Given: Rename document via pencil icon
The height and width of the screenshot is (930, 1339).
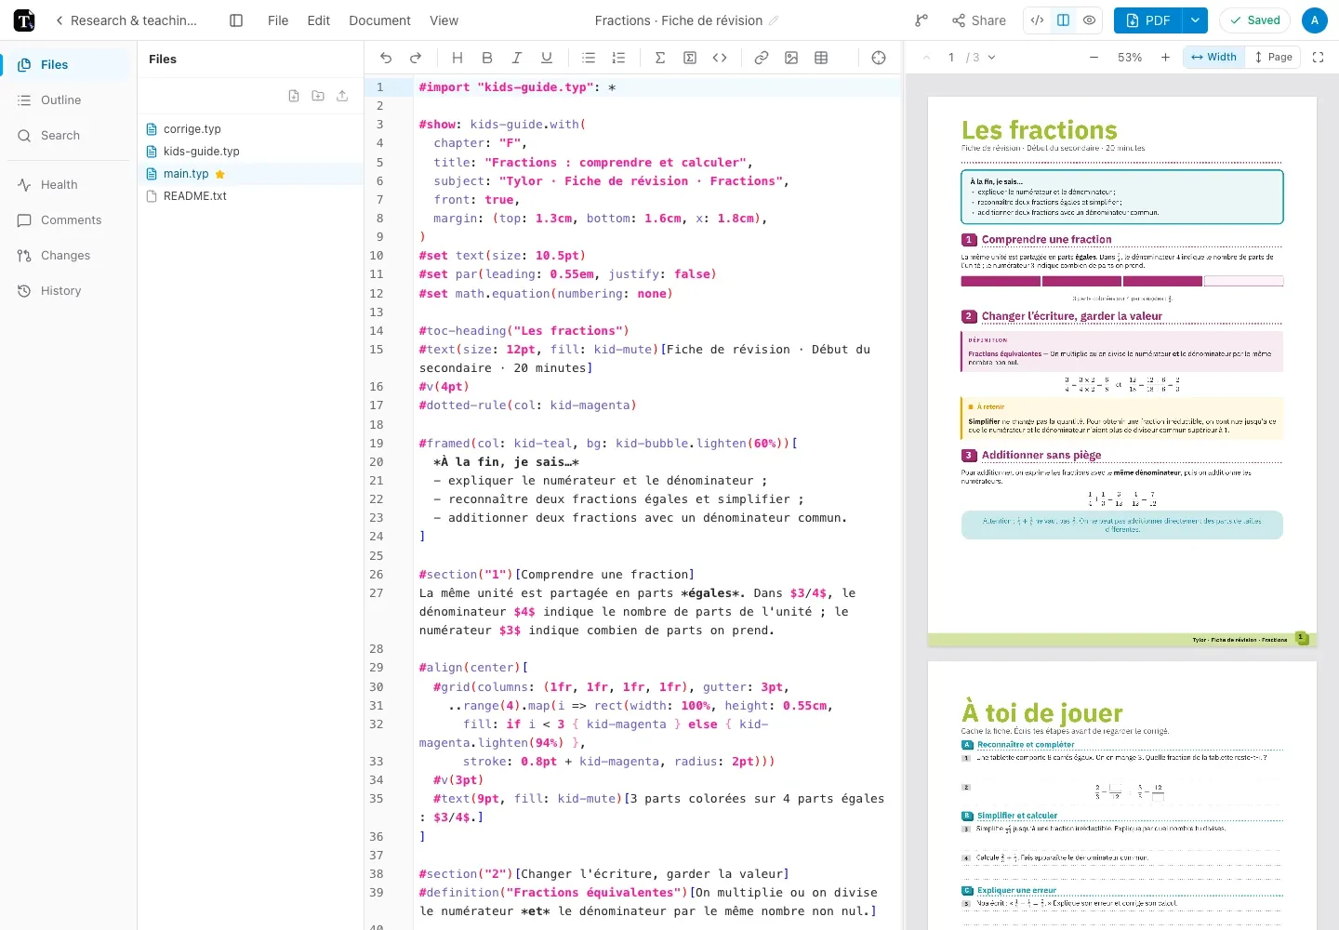Looking at the screenshot, I should tap(774, 20).
